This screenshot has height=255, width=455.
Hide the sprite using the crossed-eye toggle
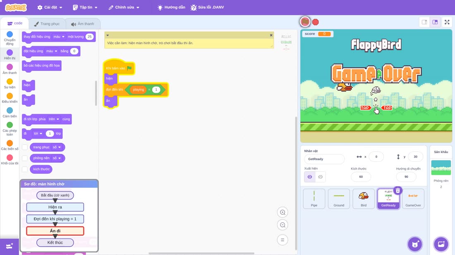click(320, 177)
